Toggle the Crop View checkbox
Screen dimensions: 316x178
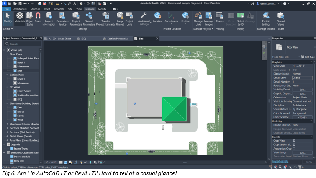click(x=294, y=141)
